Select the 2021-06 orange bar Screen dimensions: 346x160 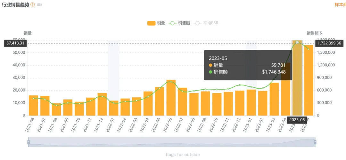coord(34,105)
